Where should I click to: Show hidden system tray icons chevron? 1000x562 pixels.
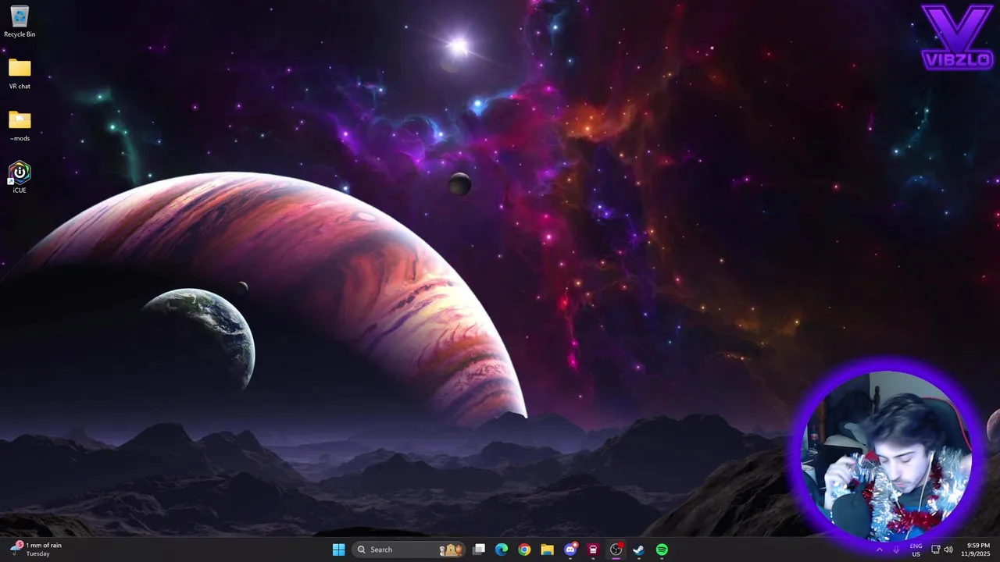[x=879, y=550]
